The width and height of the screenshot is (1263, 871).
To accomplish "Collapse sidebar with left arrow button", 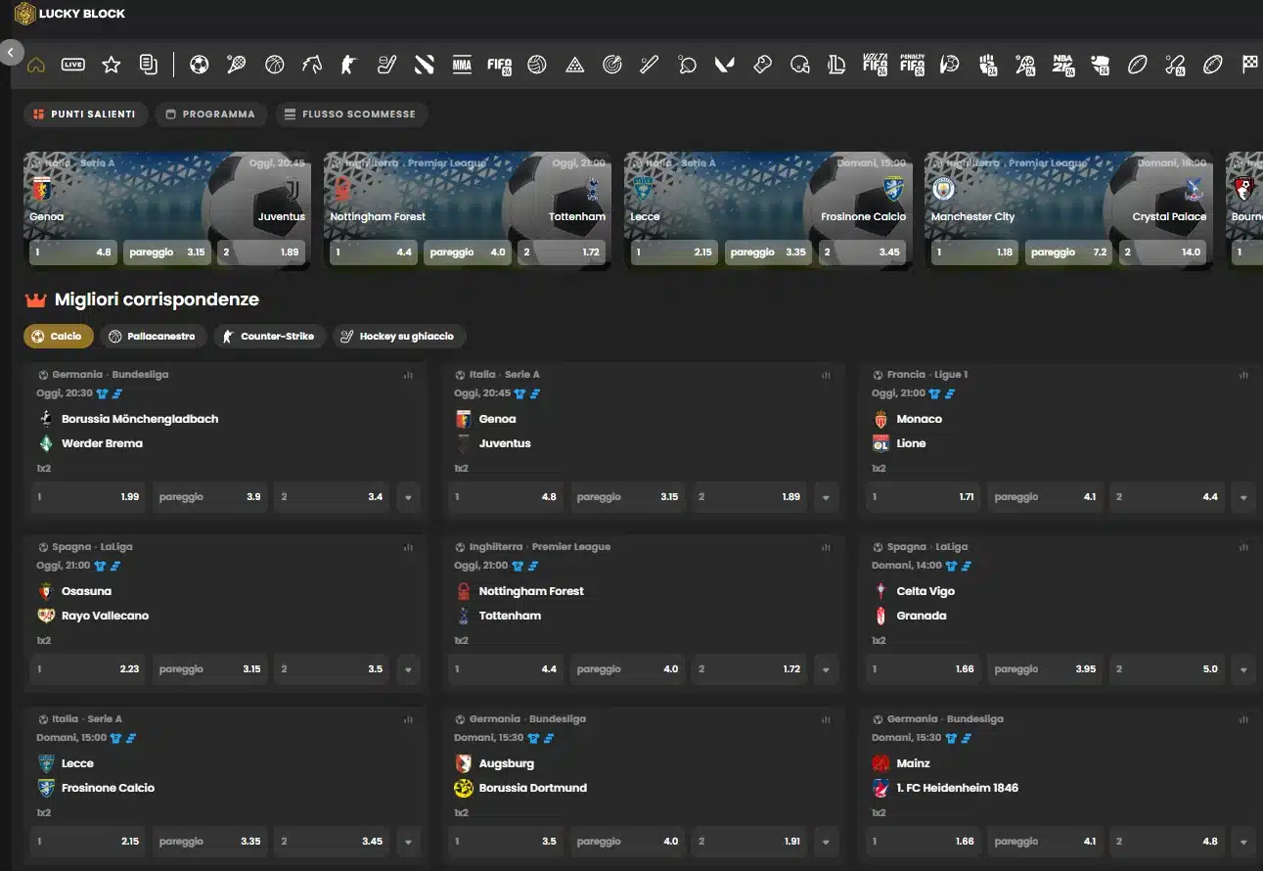I will coord(11,52).
